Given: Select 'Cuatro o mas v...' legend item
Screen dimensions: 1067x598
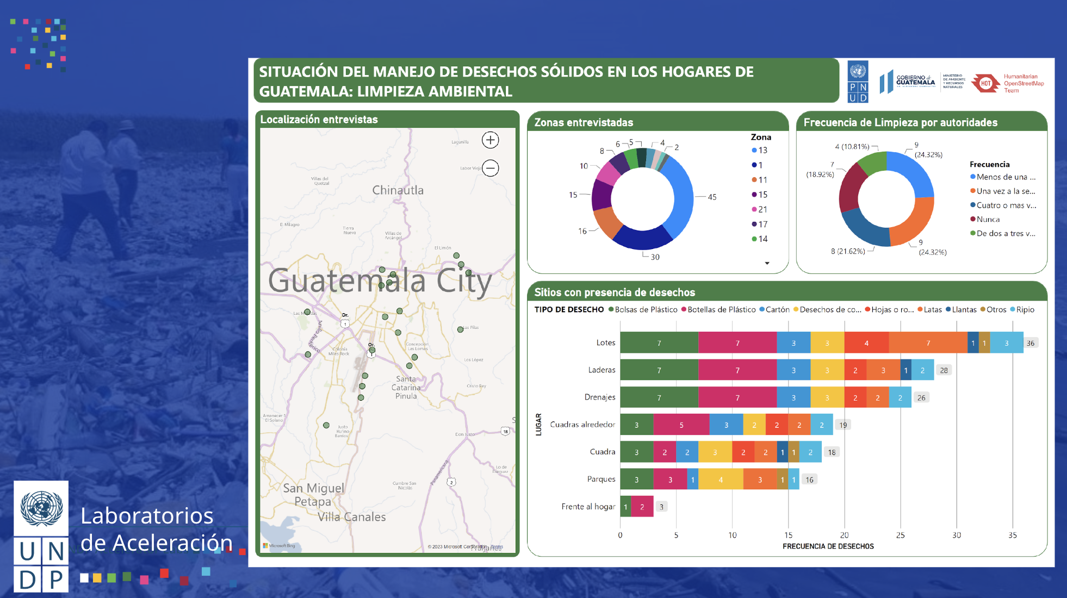Looking at the screenshot, I should 1003,205.
